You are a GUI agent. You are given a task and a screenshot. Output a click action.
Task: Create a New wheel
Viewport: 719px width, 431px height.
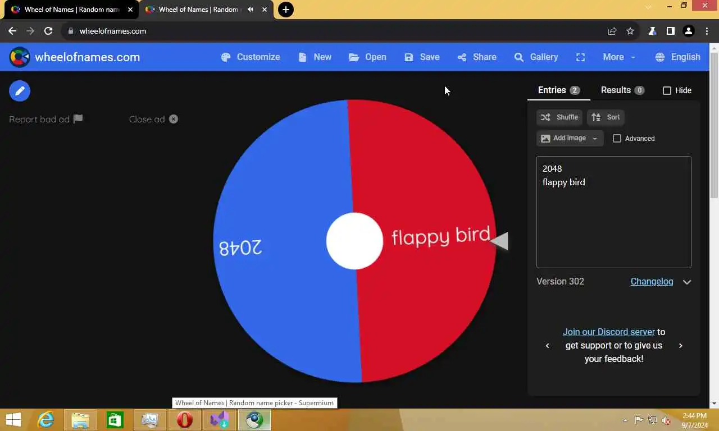[x=315, y=57]
